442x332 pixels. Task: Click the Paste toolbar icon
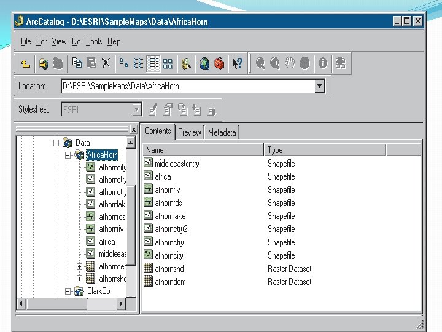[x=91, y=63]
